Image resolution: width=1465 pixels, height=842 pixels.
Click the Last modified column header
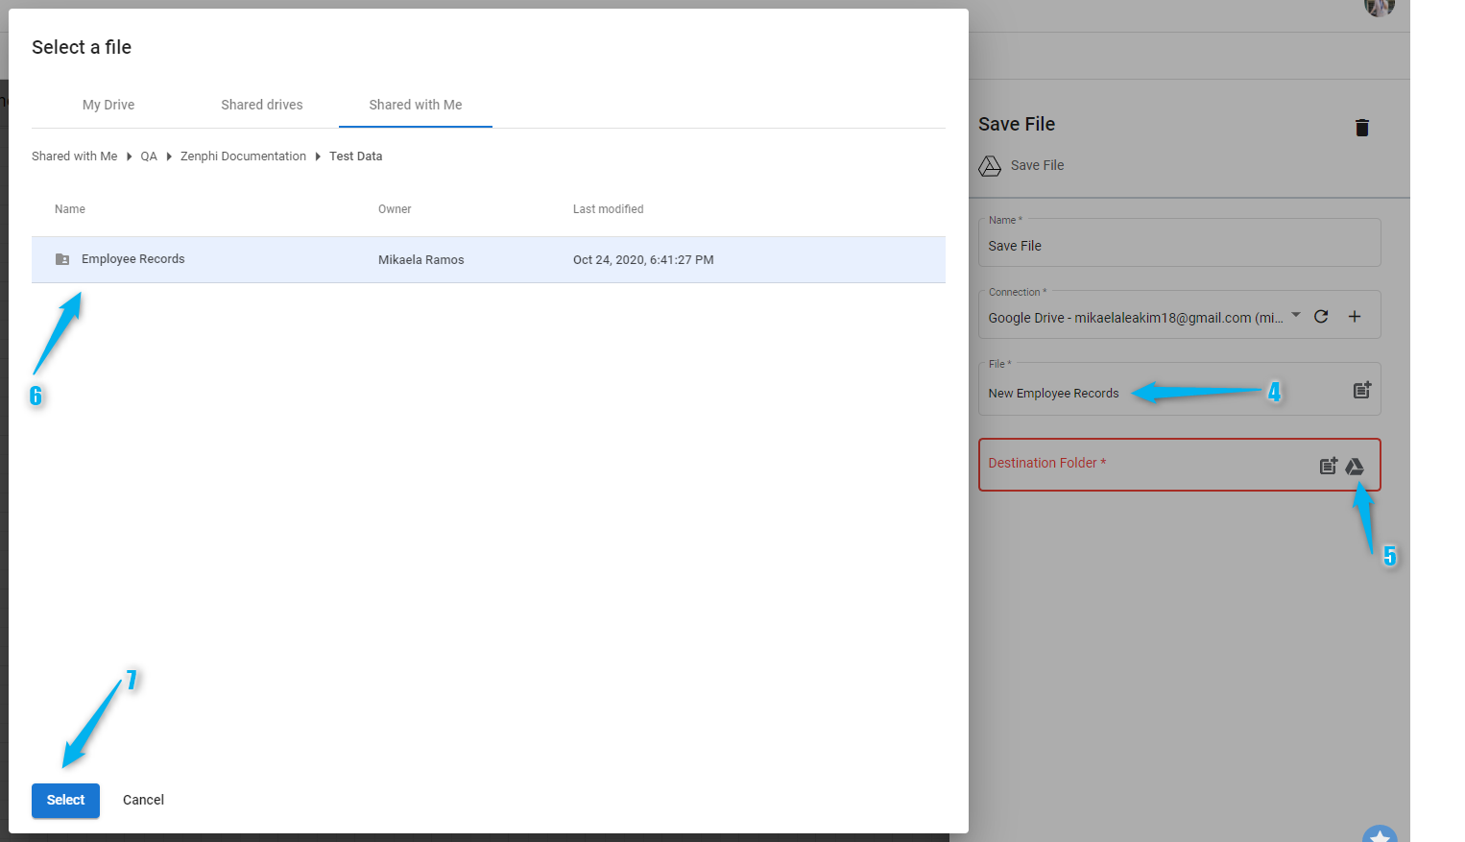609,209
